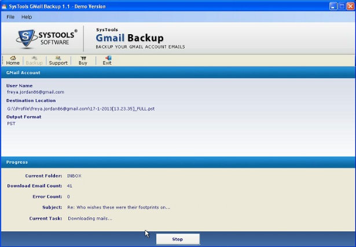Click the Exit toolbar icon
This screenshot has width=356, height=247.
click(107, 61)
